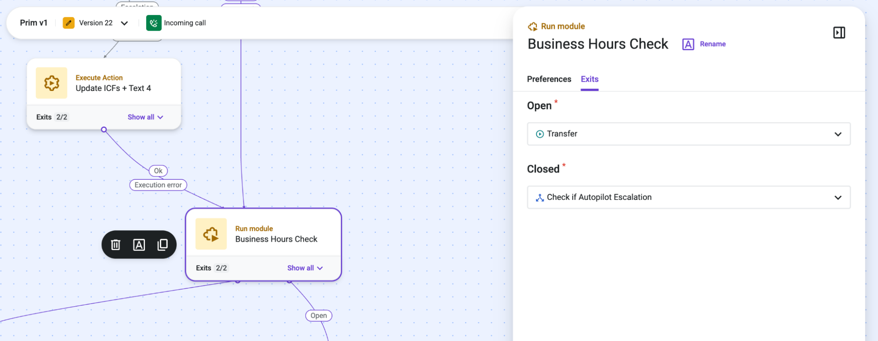The image size is (878, 341).
Task: Click the Ok exit label on the canvas
Action: coord(158,170)
